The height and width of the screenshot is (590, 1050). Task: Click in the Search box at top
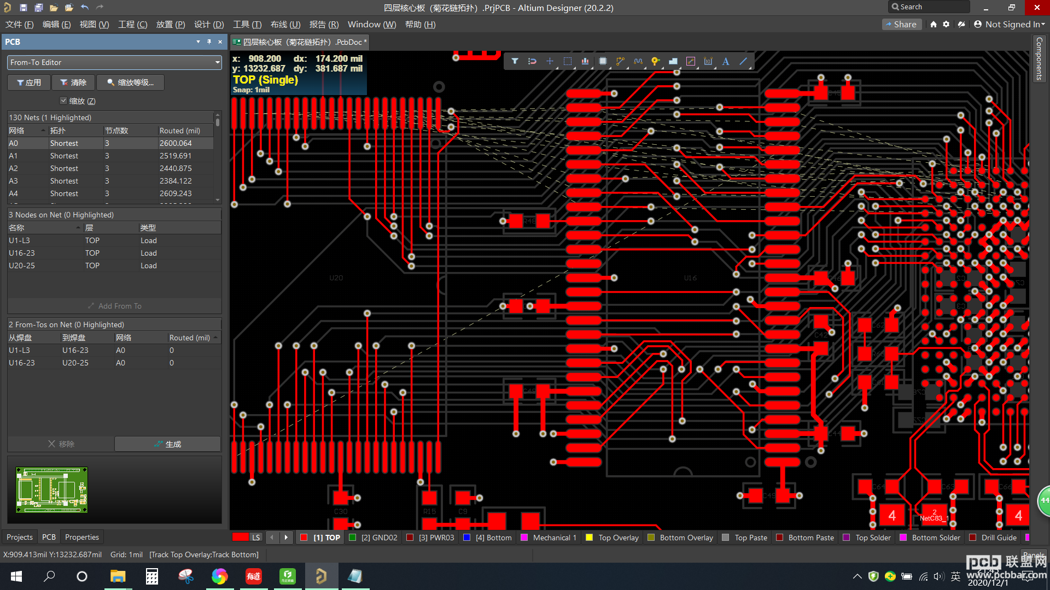tap(929, 7)
